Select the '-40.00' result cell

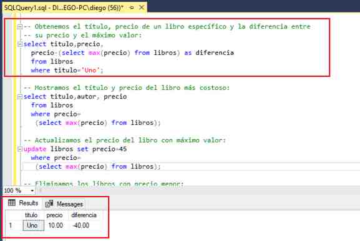click(x=81, y=225)
